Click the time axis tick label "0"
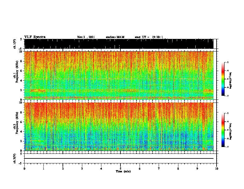 tap(24, 169)
